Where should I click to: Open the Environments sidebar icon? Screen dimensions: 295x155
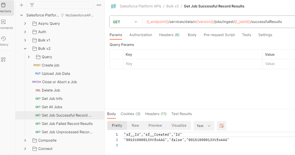[x=4, y=24]
